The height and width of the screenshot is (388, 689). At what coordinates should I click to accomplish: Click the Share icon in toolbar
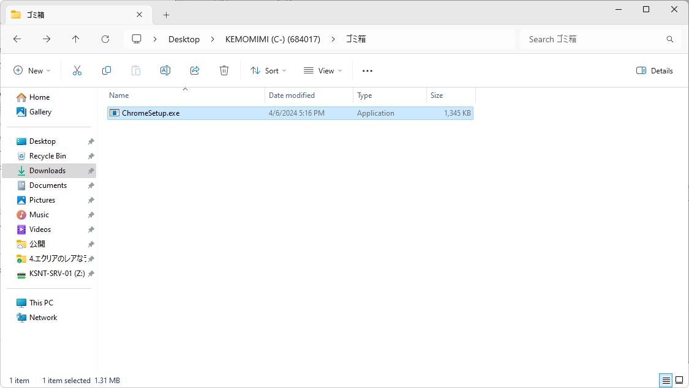pos(195,71)
